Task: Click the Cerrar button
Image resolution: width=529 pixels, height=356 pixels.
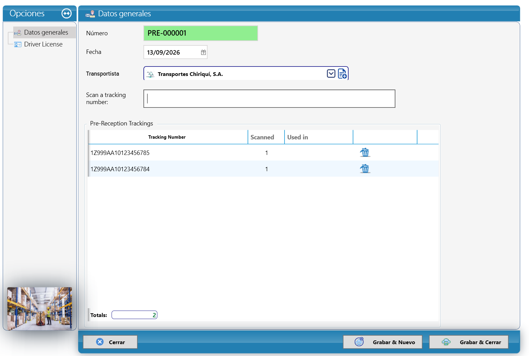Action: tap(110, 342)
